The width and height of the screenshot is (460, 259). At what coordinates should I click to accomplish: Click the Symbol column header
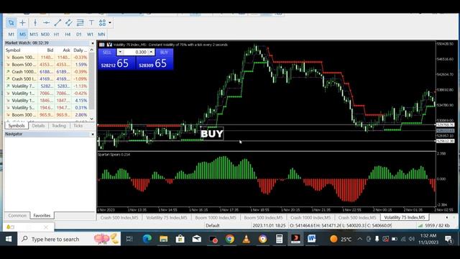13,50
